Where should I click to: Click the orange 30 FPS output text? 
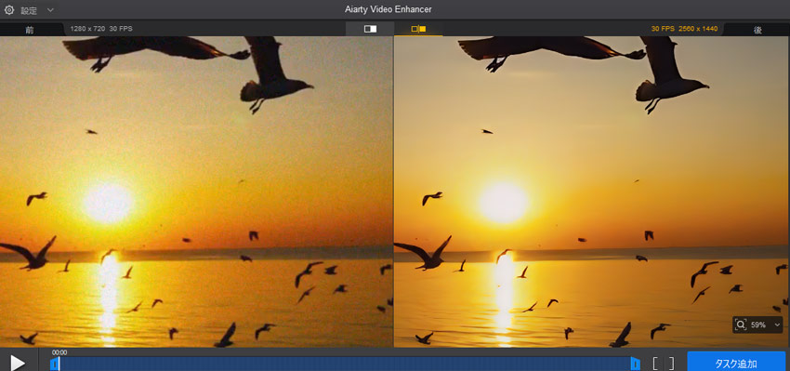tap(663, 29)
